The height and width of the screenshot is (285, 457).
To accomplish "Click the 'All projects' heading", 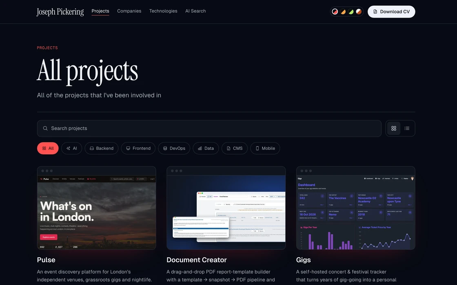I will [x=87, y=72].
